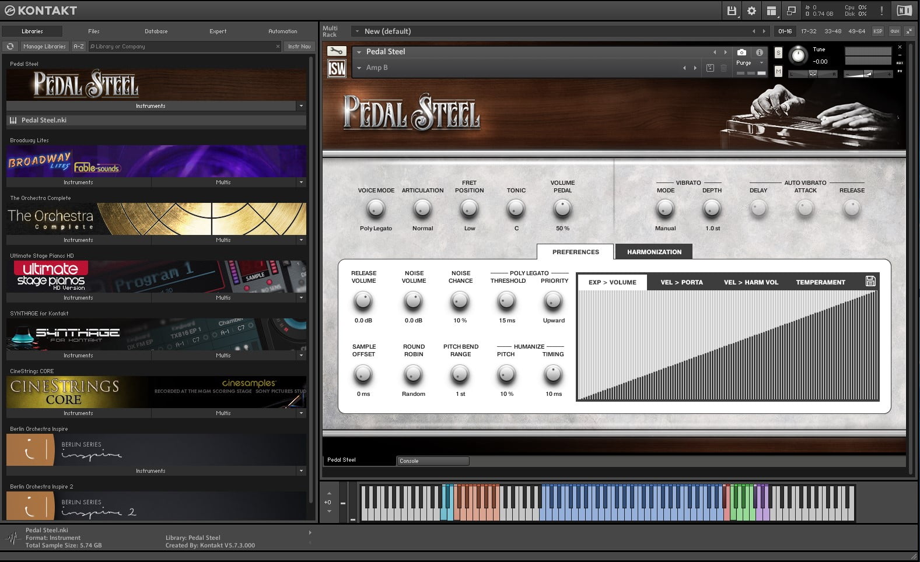
Task: Click the Tune knob
Action: point(797,55)
